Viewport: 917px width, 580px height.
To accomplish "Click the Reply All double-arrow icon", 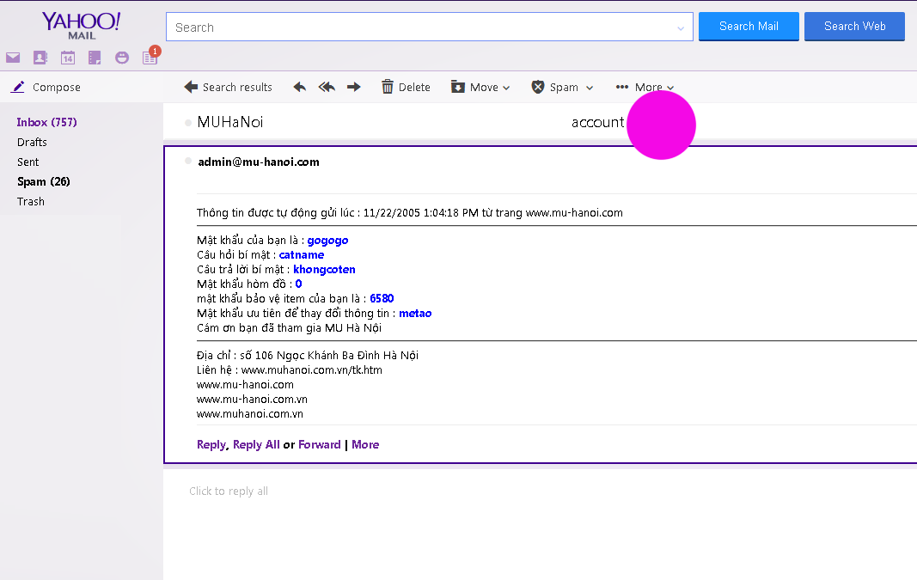I will click(327, 87).
